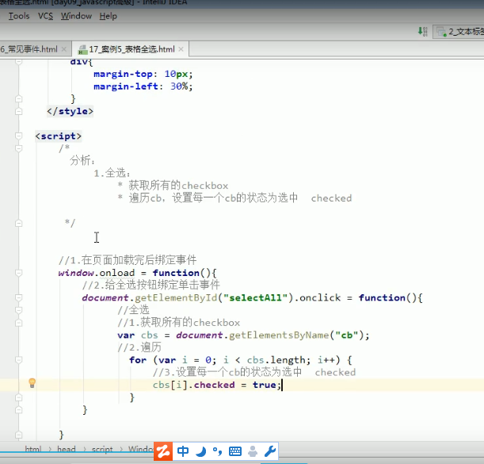Click the getElementsByName method call

(x=279, y=335)
